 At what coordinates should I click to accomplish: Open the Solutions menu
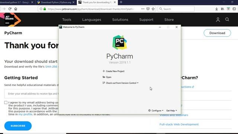(x=120, y=20)
